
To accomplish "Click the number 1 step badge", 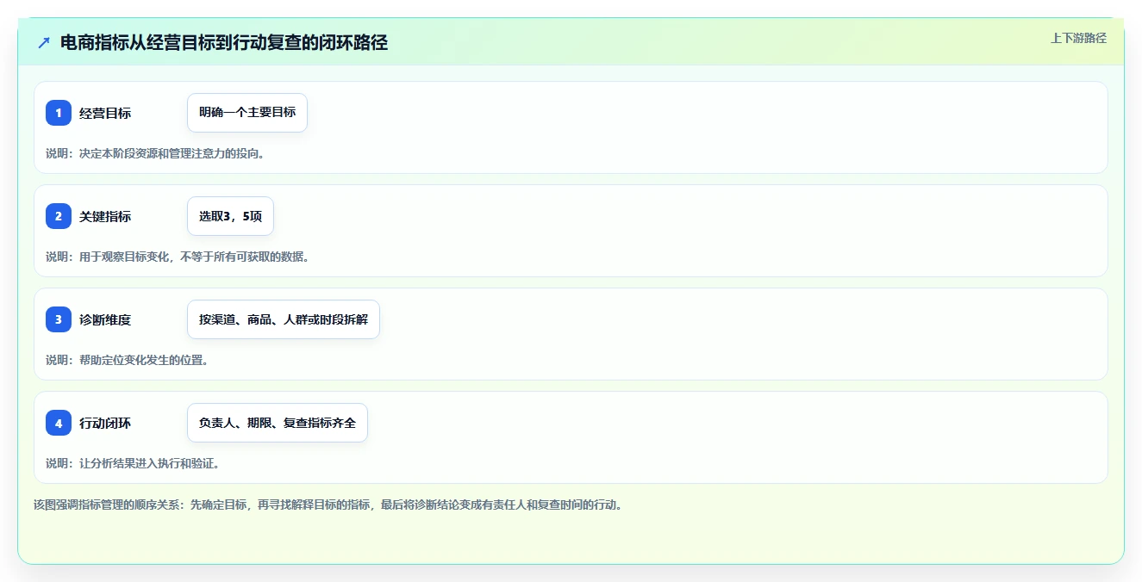I will [59, 113].
